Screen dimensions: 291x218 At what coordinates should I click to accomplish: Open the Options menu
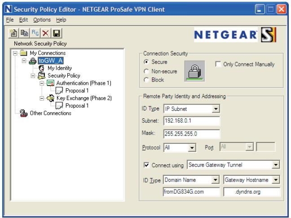42,20
